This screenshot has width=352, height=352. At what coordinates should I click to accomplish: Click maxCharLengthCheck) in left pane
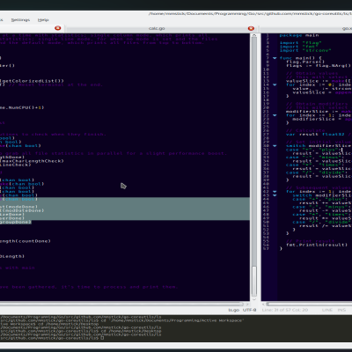(32, 161)
